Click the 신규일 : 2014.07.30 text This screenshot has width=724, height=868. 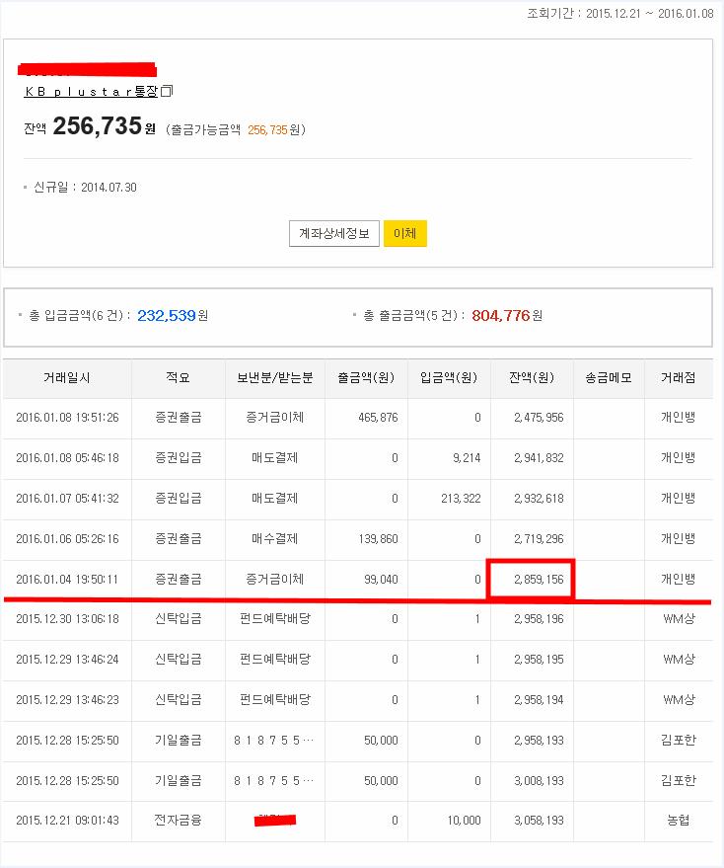click(85, 187)
